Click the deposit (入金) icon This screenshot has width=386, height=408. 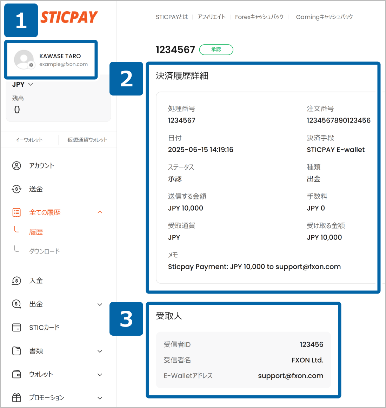[16, 281]
